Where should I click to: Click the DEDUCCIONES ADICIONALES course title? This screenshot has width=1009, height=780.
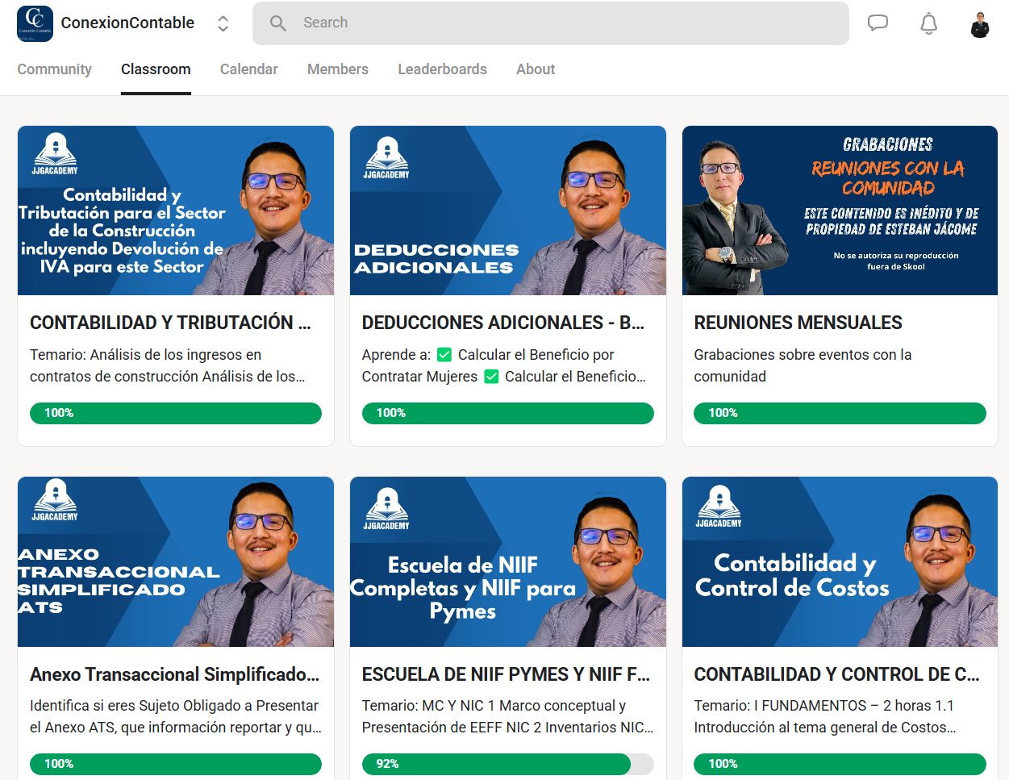[x=503, y=323]
